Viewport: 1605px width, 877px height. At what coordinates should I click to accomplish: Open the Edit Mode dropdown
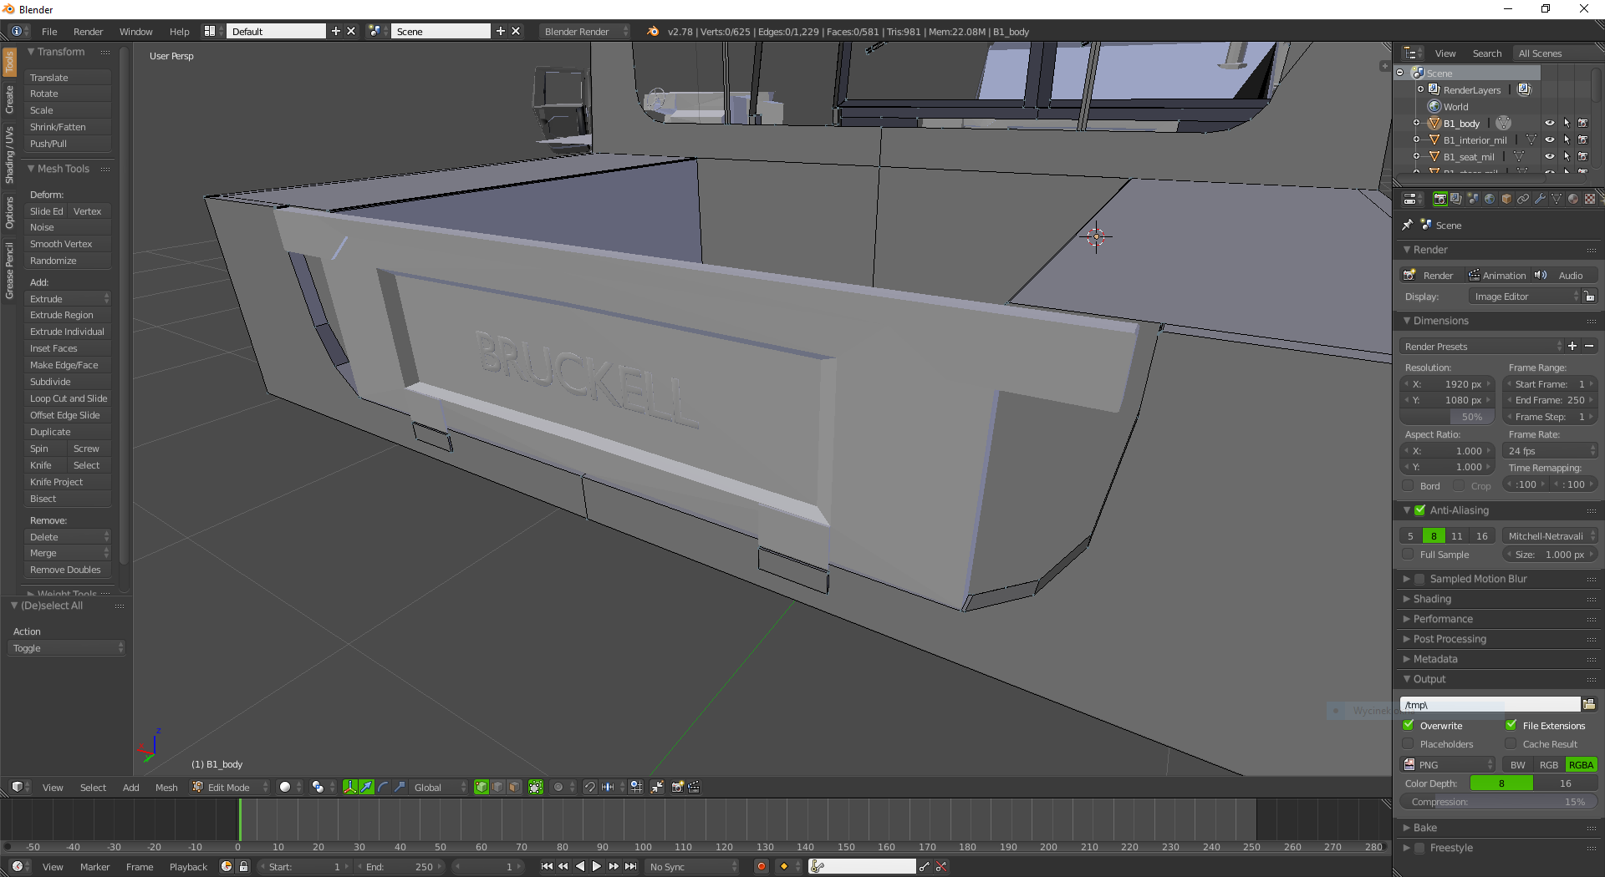[230, 787]
